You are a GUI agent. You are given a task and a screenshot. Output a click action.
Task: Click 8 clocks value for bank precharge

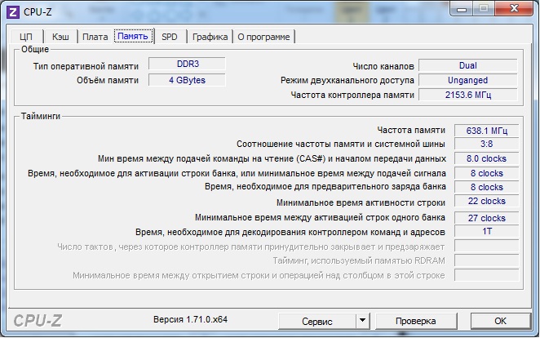[x=487, y=187]
